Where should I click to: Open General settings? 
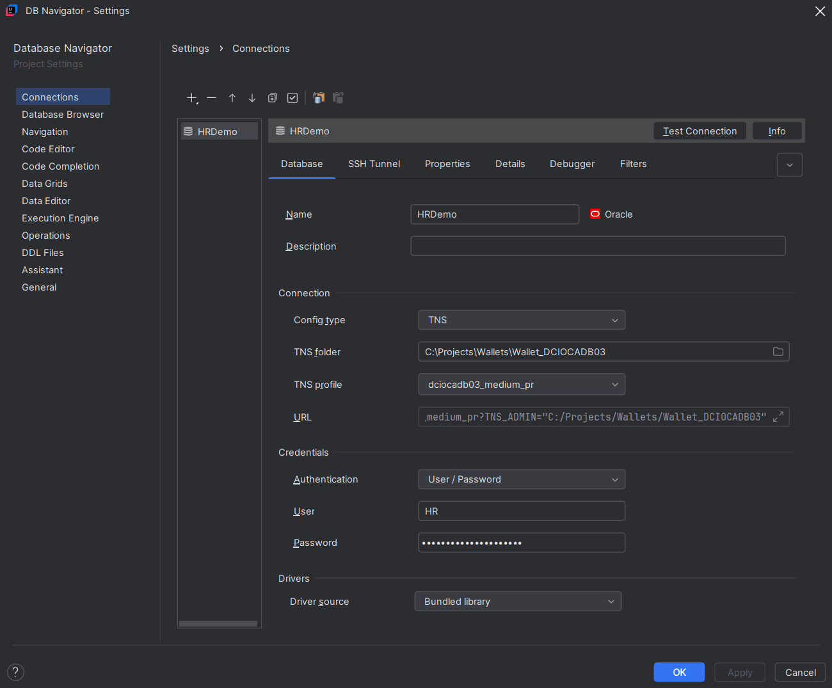pyautogui.click(x=39, y=287)
